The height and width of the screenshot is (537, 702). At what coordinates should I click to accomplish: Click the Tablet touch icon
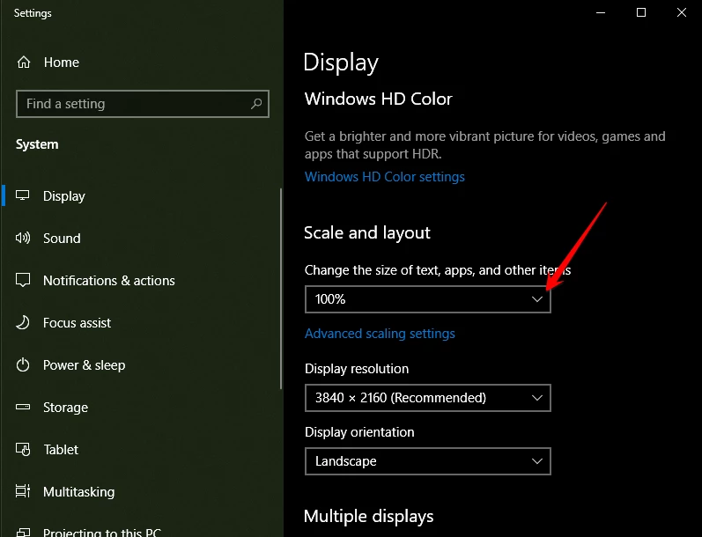23,449
